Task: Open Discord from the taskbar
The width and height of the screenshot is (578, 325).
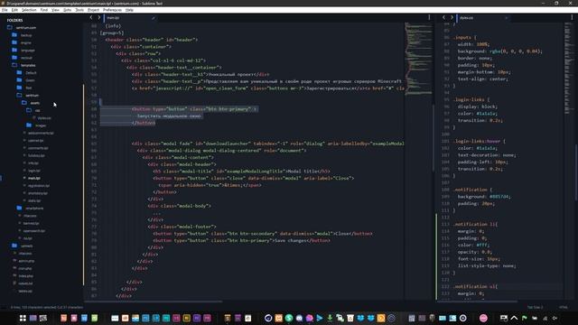Action: click(x=299, y=318)
